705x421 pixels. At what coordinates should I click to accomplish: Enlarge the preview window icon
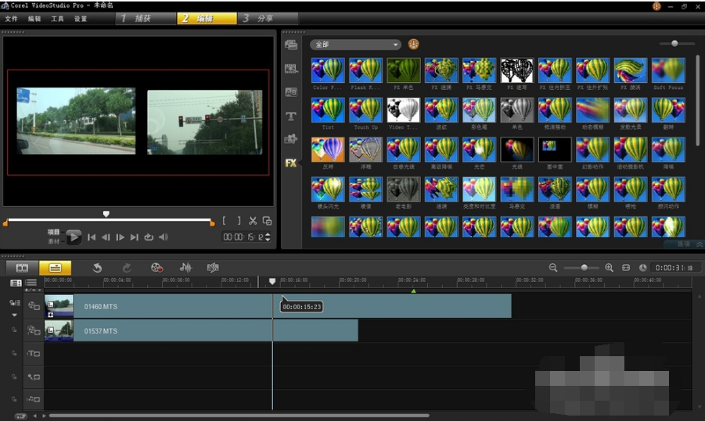click(x=267, y=221)
